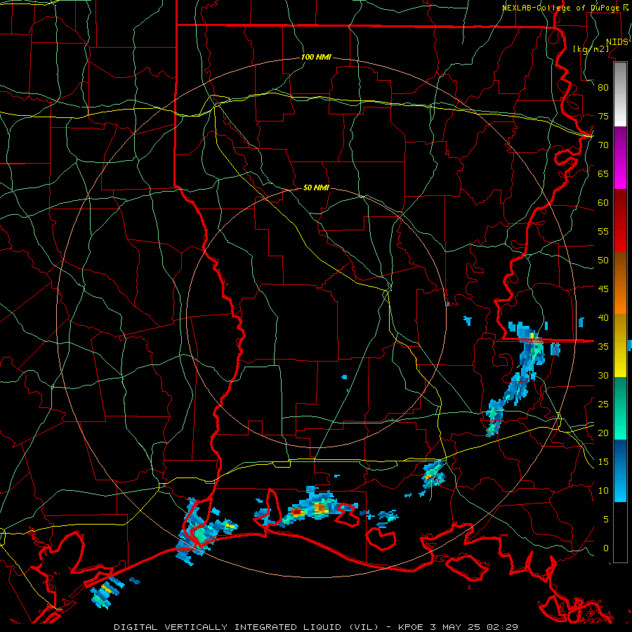This screenshot has width=632, height=632.
Task: Click the KPOE 3 MAY 25 02:29 timestamp
Action: click(x=458, y=627)
